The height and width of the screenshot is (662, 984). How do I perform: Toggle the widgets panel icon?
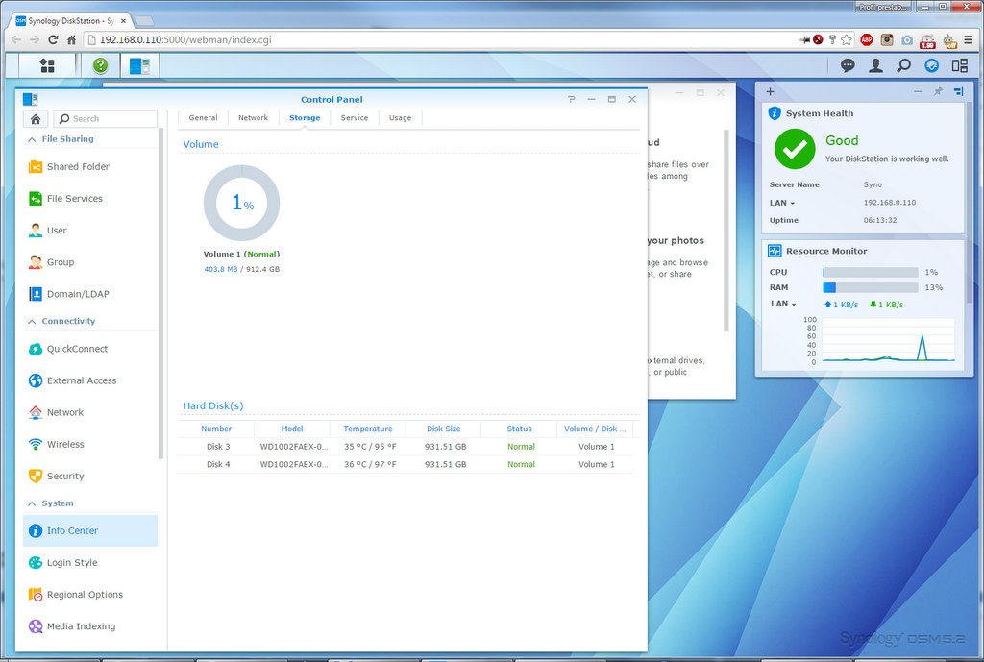pyautogui.click(x=960, y=65)
